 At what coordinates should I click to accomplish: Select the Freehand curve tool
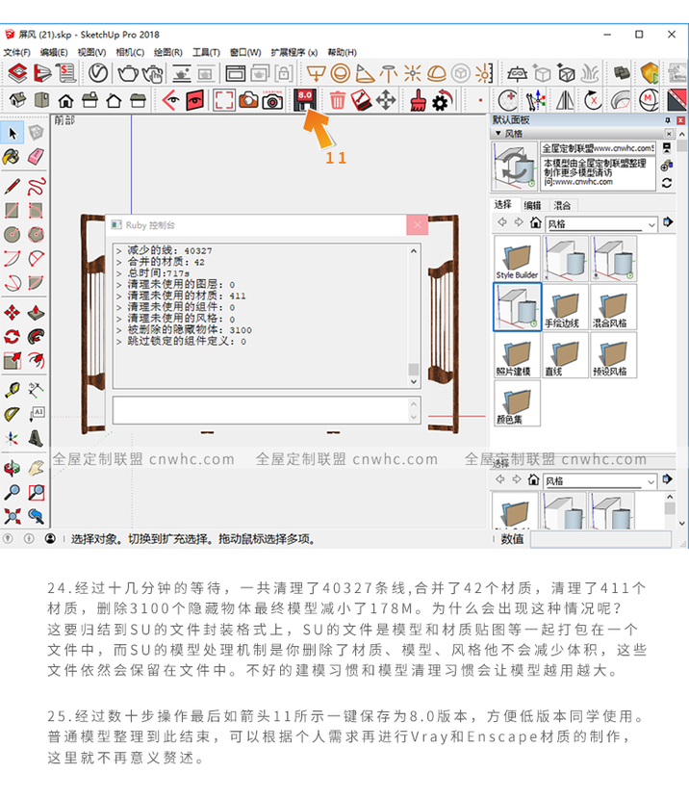[x=36, y=186]
